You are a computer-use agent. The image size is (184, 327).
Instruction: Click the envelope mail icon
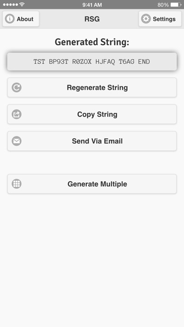[16, 141]
